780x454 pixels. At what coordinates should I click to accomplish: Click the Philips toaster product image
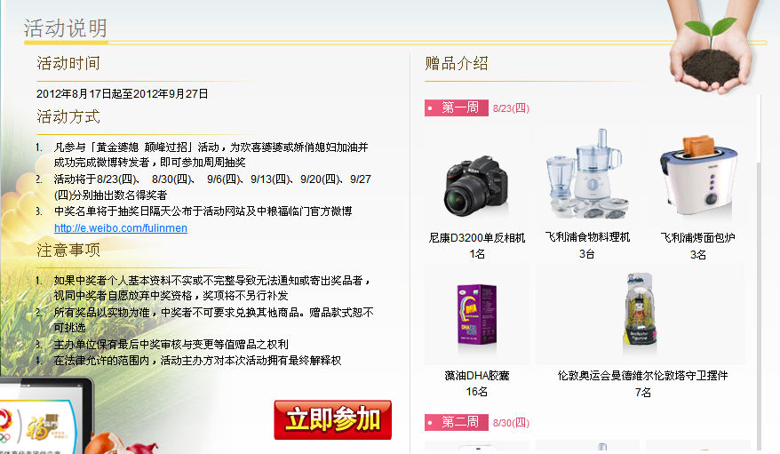[x=698, y=176]
